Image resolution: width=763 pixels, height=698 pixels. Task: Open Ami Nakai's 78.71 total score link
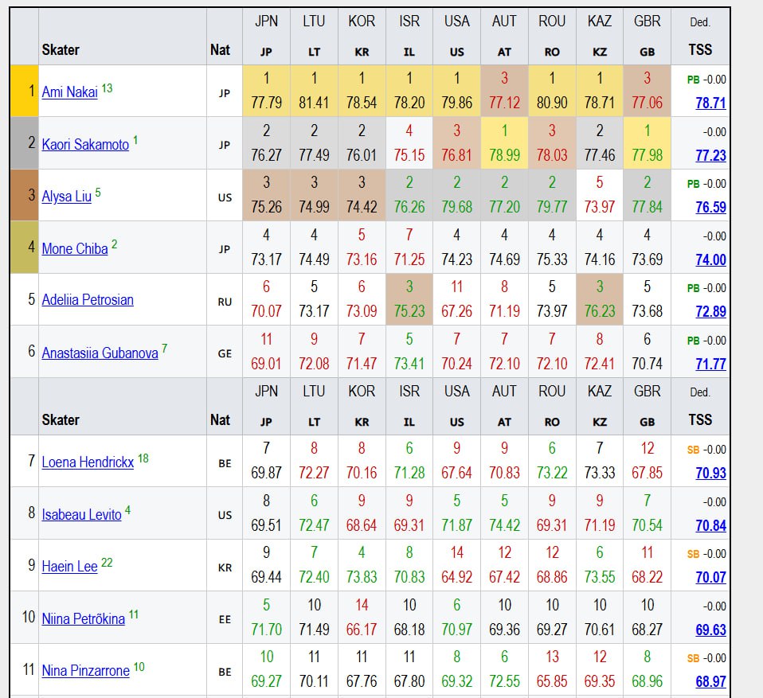pos(710,103)
